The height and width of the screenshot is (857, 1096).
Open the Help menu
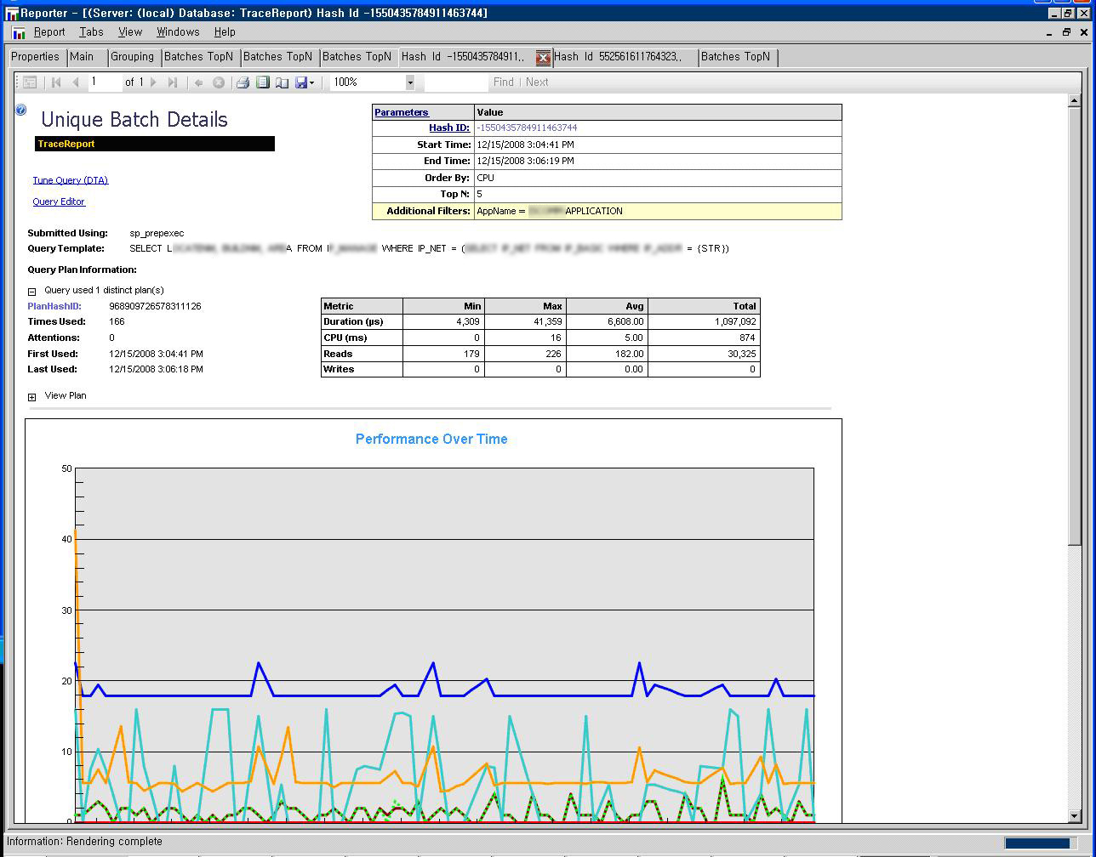pyautogui.click(x=225, y=31)
